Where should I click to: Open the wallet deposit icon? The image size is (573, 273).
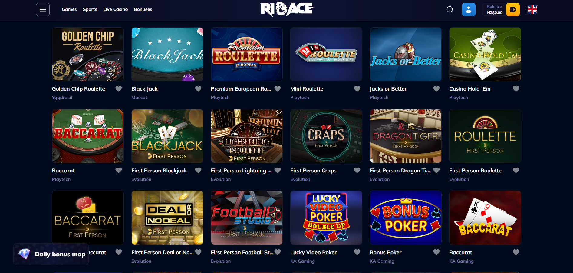(x=513, y=10)
